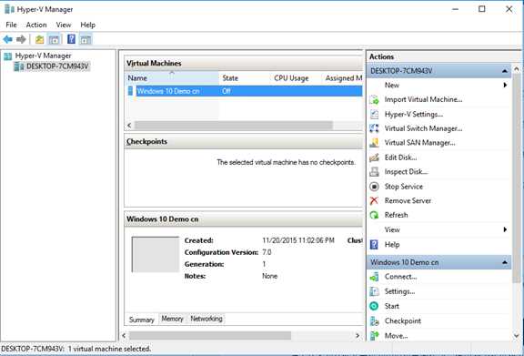Viewport: 524px width, 356px height.
Task: Click the Hyper-V Manager title bar icon
Action: 9,9
